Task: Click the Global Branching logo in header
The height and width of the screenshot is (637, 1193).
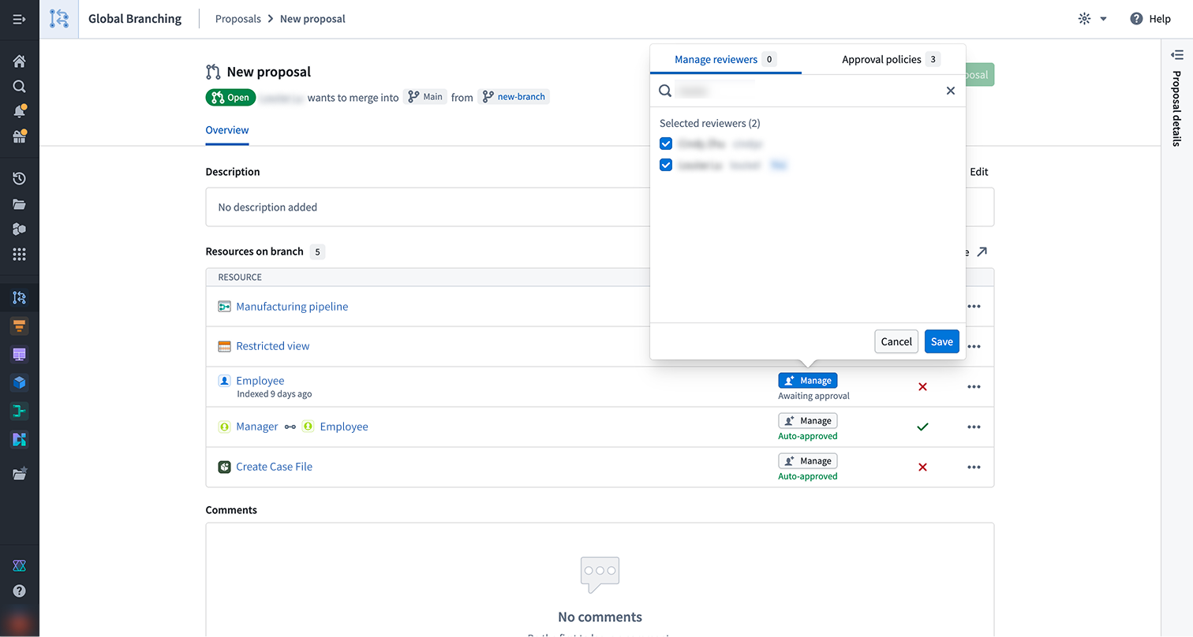Action: (x=59, y=19)
